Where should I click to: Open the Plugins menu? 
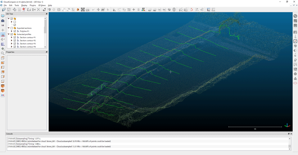33,5
